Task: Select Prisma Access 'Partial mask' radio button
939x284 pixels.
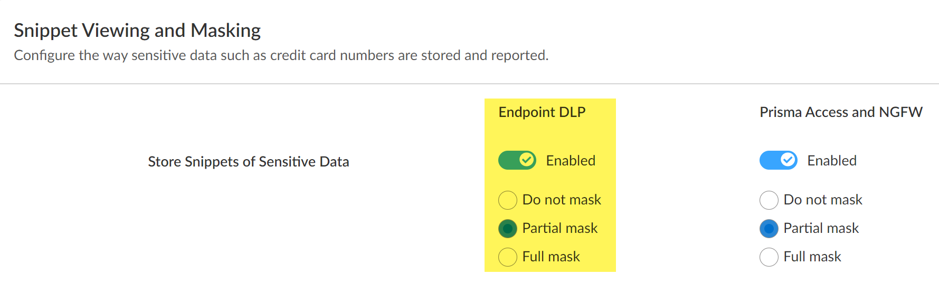Action: coord(769,229)
